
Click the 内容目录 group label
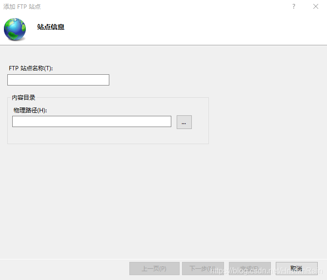pyautogui.click(x=23, y=98)
